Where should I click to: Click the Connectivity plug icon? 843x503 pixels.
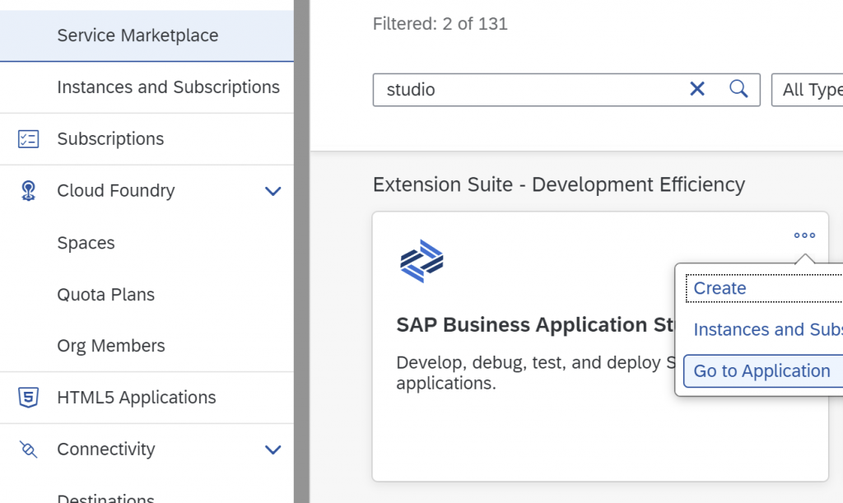(x=28, y=449)
